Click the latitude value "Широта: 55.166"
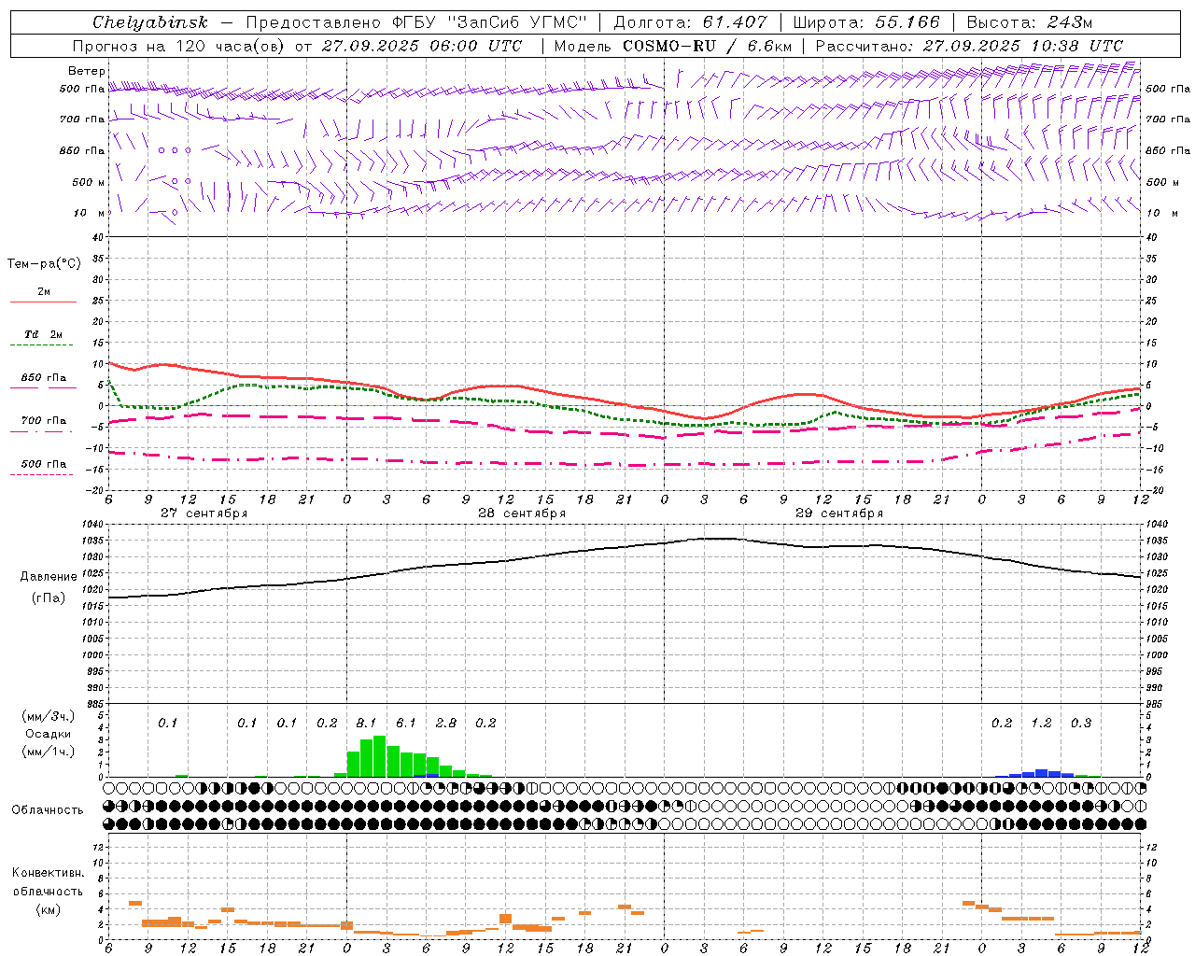The image size is (1195, 956). point(865,22)
